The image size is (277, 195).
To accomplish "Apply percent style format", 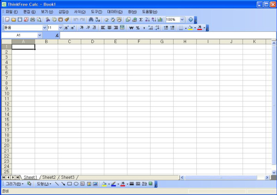I will tap(138, 28).
